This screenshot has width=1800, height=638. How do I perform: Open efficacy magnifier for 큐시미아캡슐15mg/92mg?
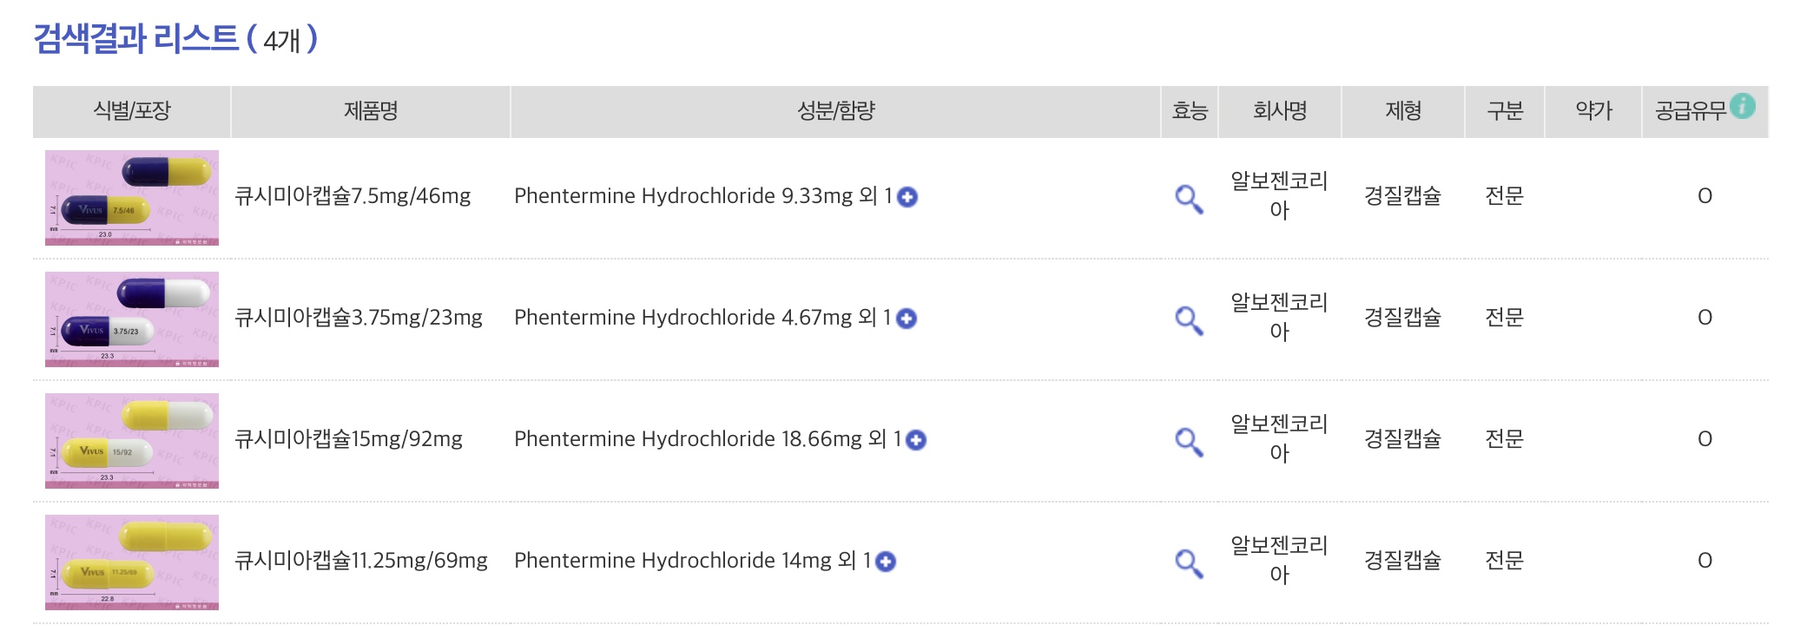pyautogui.click(x=1189, y=442)
